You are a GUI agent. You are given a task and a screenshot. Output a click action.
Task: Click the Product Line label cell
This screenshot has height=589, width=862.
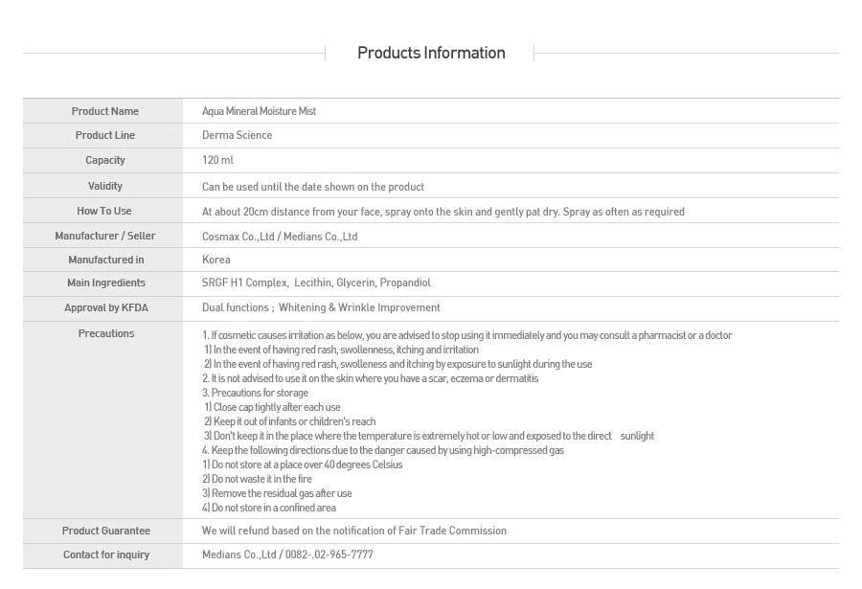click(x=104, y=136)
